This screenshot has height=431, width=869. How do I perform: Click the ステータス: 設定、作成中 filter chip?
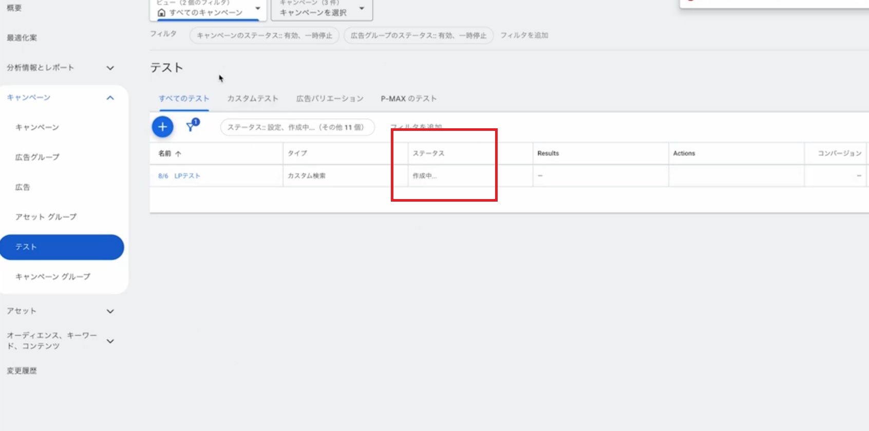click(x=296, y=127)
